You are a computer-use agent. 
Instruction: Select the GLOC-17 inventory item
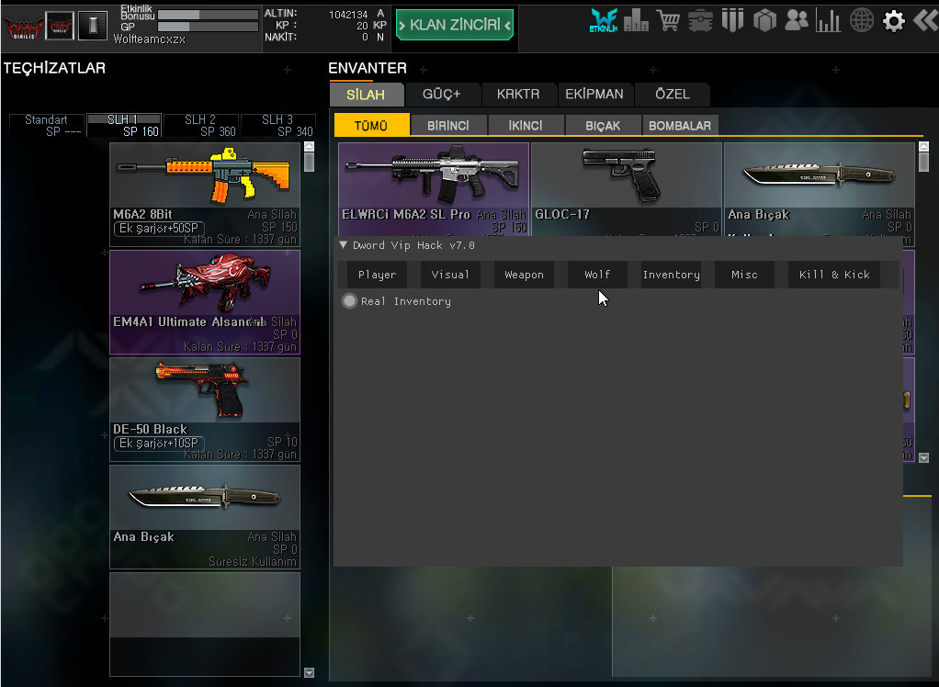(x=627, y=189)
